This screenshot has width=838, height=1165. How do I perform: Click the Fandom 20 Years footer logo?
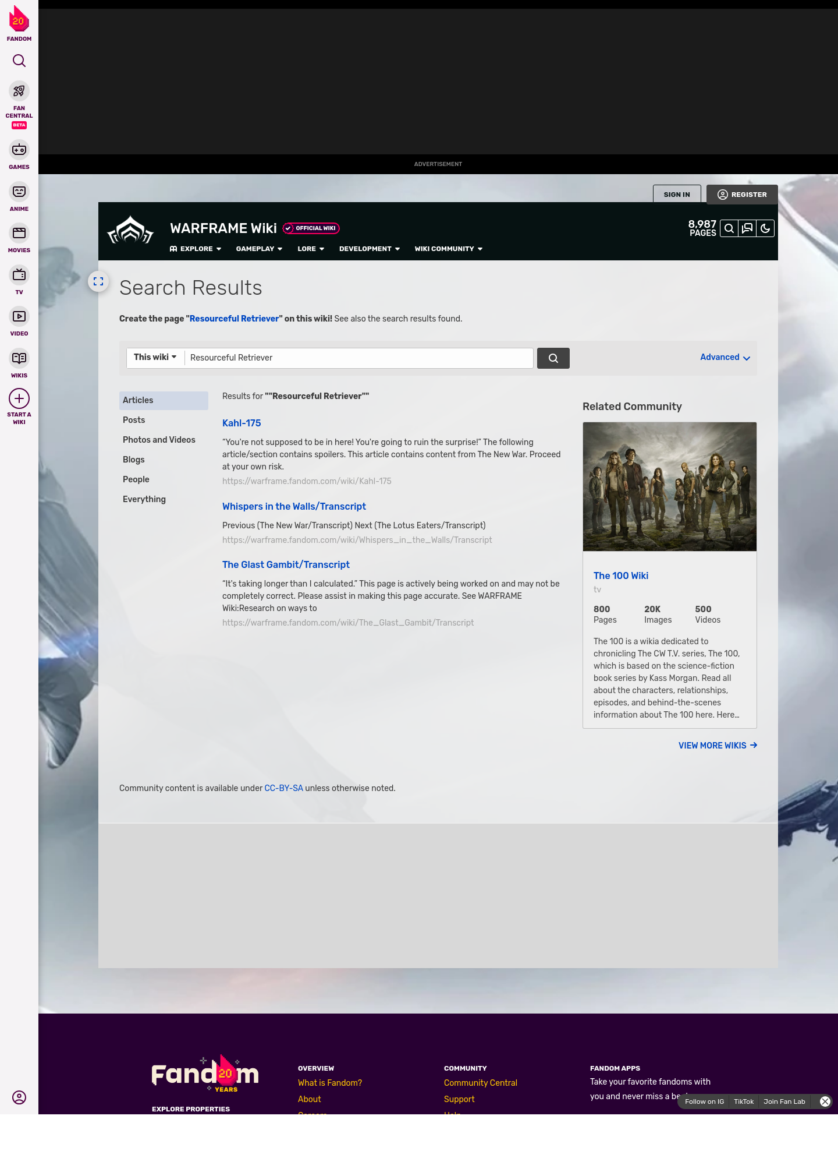click(x=205, y=1074)
